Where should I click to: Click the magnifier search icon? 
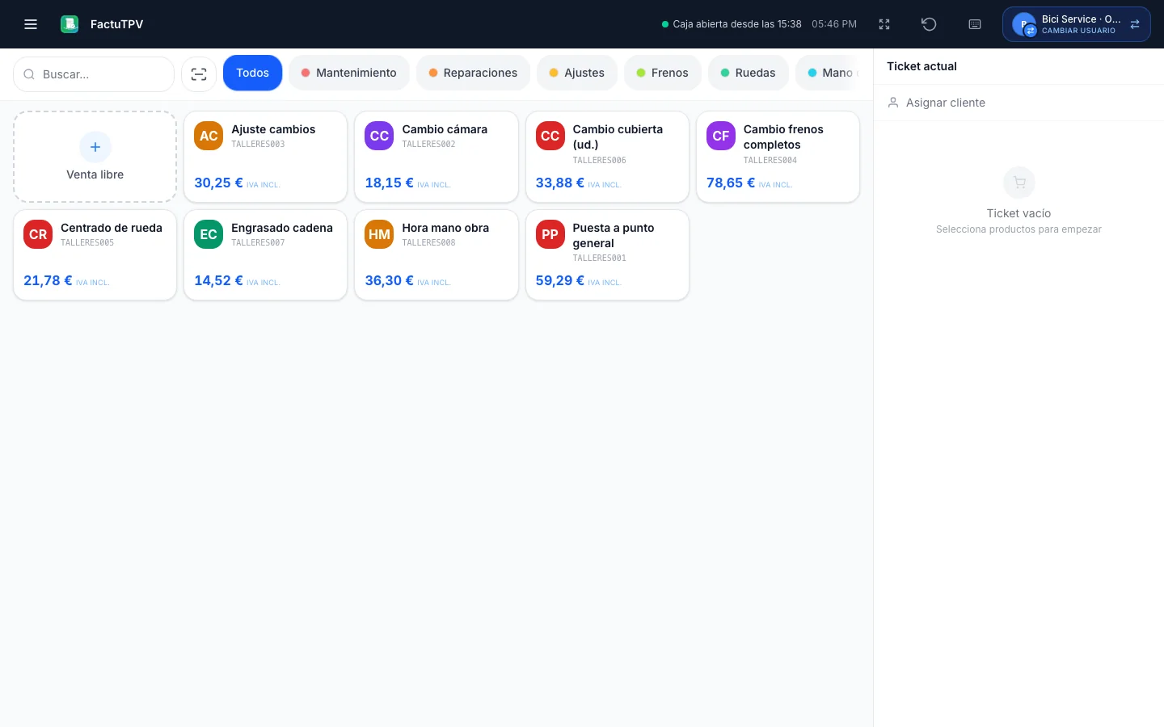pyautogui.click(x=29, y=74)
